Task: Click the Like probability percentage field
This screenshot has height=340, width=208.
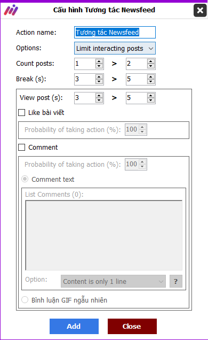Action: 136,130
